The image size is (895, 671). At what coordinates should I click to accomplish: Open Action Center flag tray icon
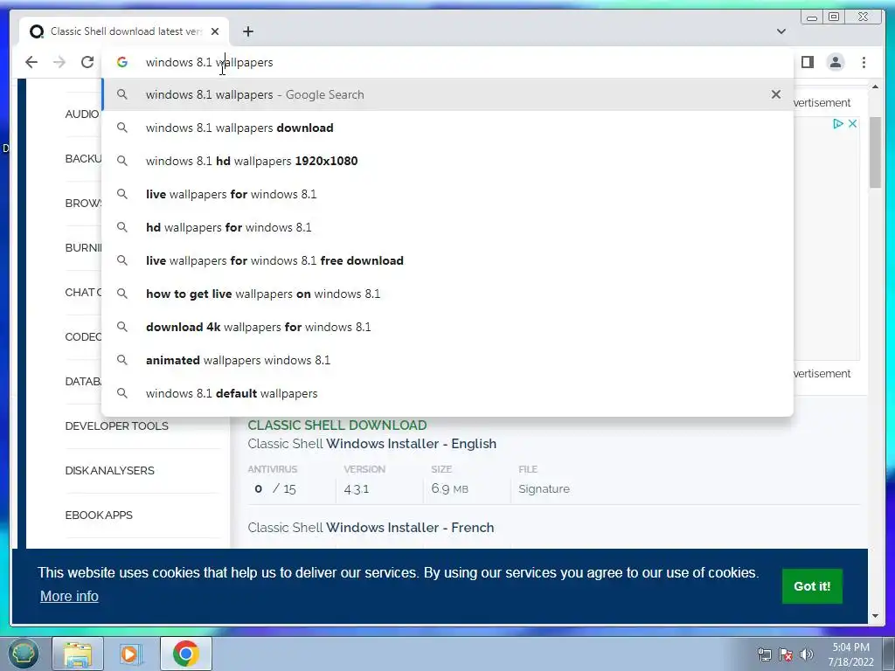786,654
